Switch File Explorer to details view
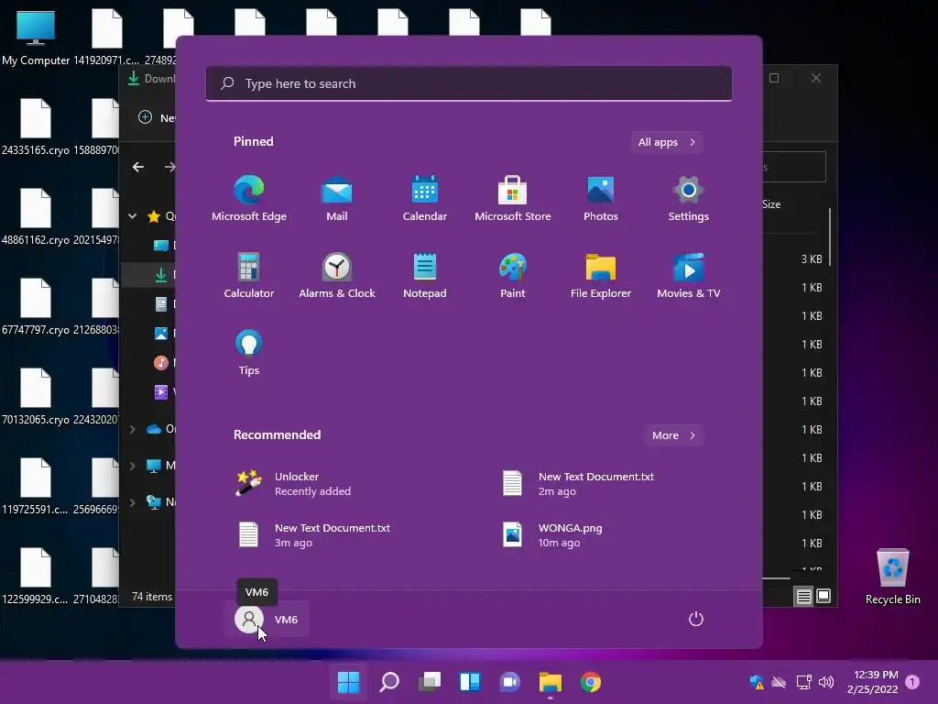Image resolution: width=938 pixels, height=704 pixels. point(804,596)
